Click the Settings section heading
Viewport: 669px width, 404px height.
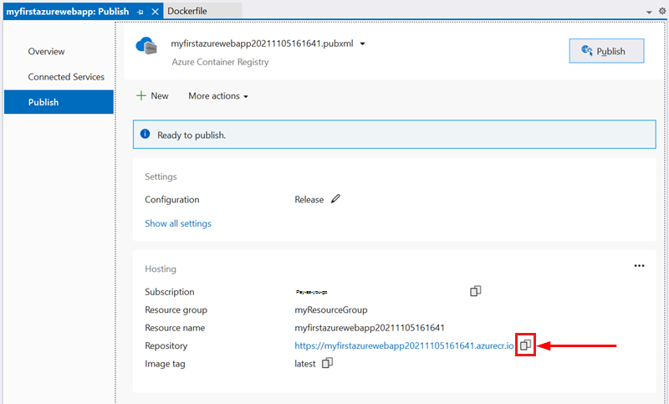pyautogui.click(x=161, y=176)
